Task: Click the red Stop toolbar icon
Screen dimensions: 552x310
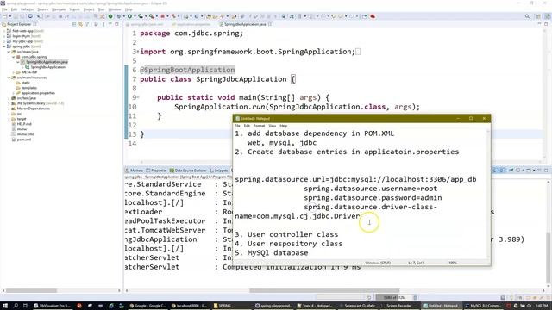Action: (x=162, y=16)
